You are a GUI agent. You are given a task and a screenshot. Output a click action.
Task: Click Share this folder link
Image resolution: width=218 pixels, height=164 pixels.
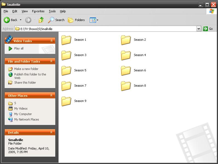25,83
